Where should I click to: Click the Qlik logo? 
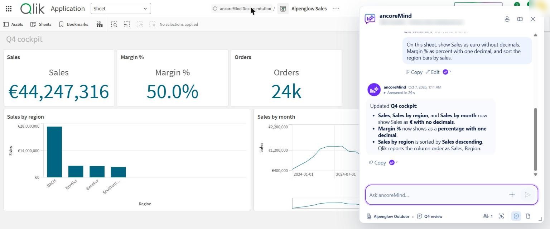click(33, 9)
